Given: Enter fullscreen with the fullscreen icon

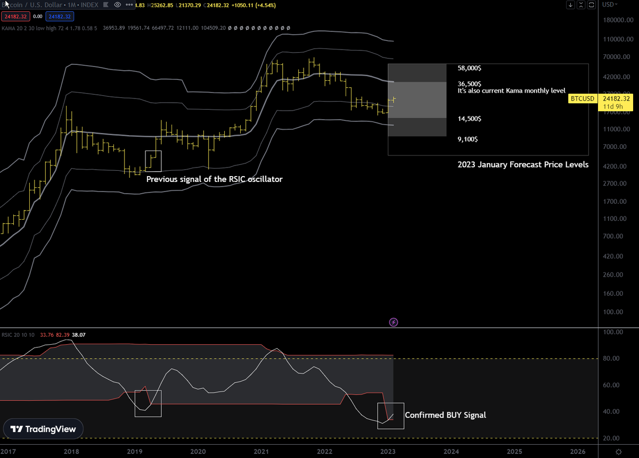Looking at the screenshot, I should 591,5.
